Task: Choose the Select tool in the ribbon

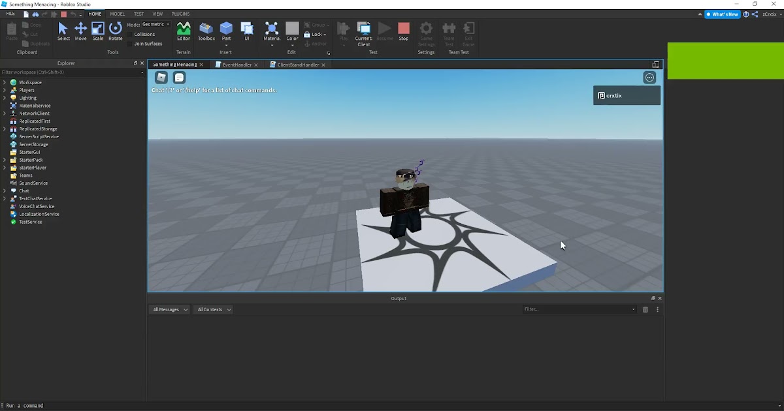Action: pos(63,31)
